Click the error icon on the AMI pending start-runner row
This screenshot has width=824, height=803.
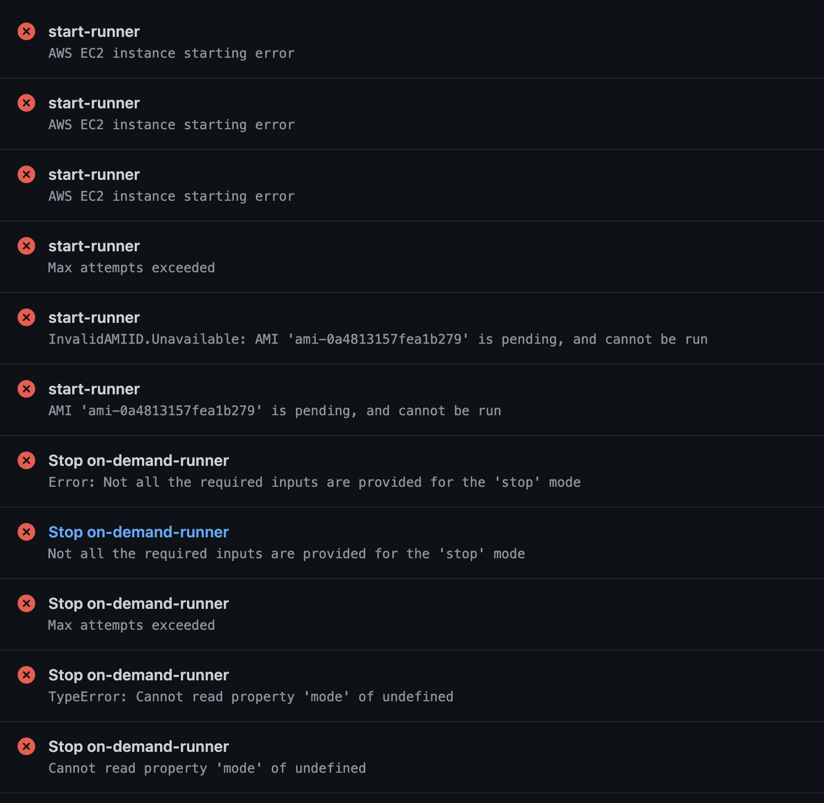coord(26,389)
